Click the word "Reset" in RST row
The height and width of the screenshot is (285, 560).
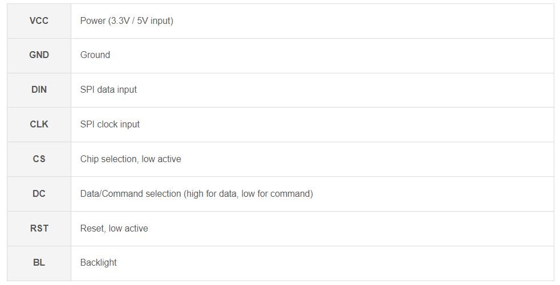(x=92, y=229)
